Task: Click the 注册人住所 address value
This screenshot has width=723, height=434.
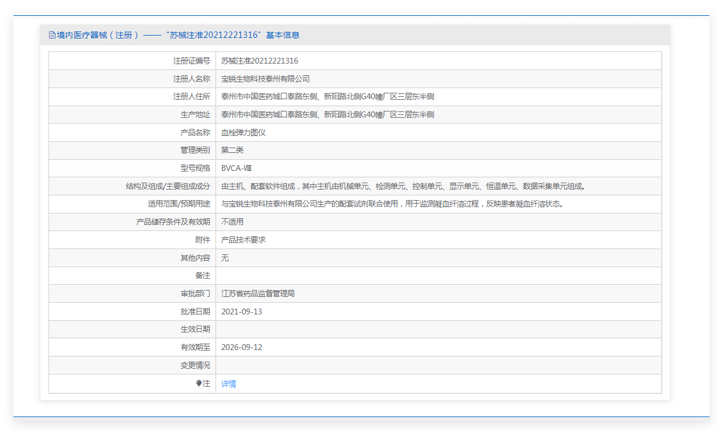Action: (328, 97)
